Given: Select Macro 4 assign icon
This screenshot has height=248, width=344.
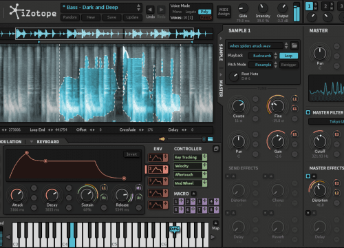Looking at the screenshot, I should [217, 202].
